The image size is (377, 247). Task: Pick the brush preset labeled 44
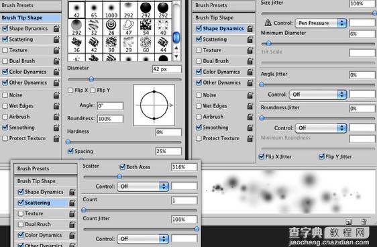click(x=163, y=45)
